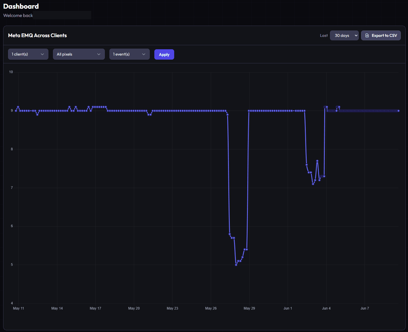Screen dimensions: 408x332
Task: Click the lowest data point at value 5
Action: point(236,265)
